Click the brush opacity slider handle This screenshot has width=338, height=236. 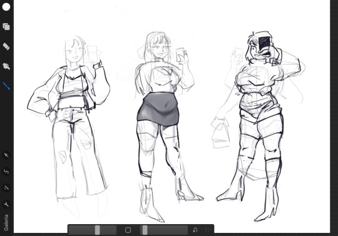pyautogui.click(x=145, y=230)
